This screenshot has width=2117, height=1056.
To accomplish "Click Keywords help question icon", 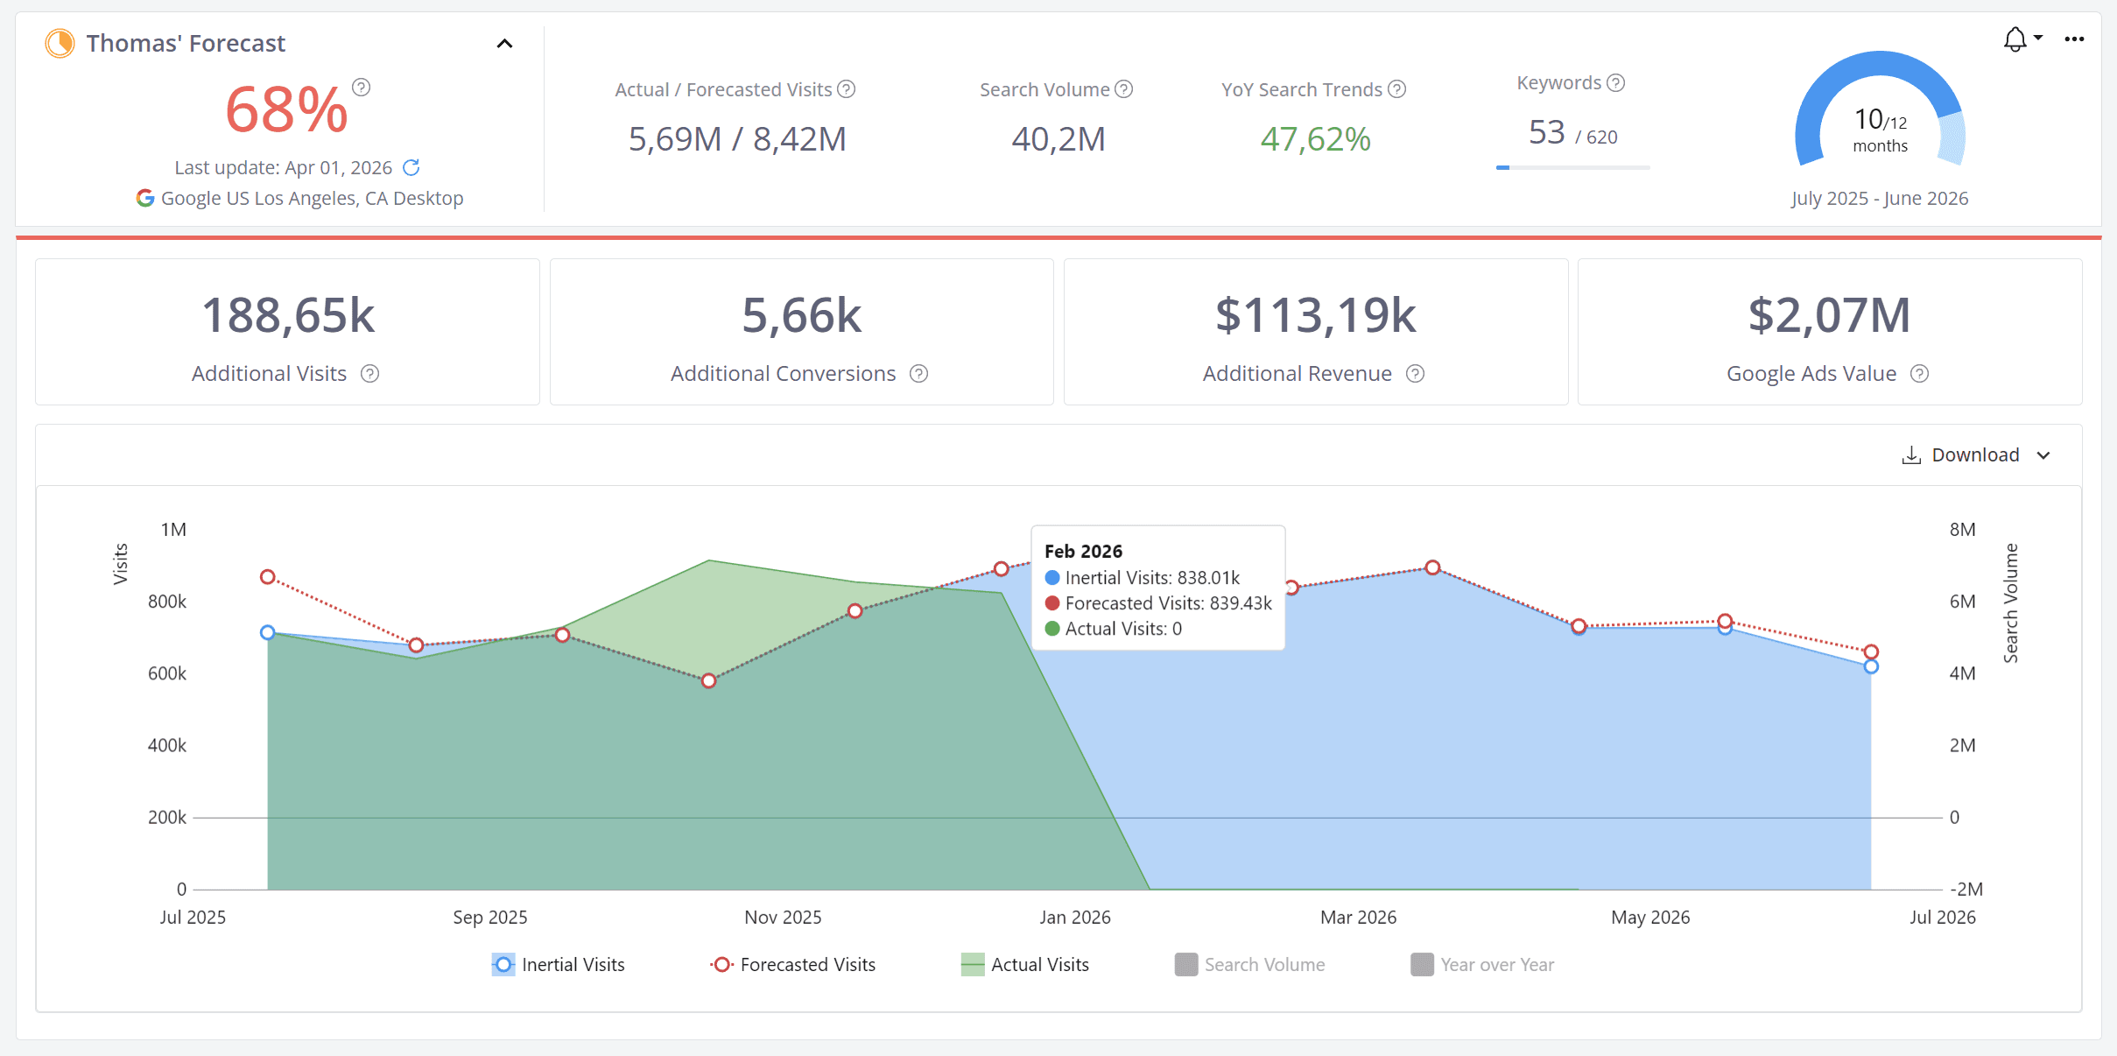I will coord(1616,83).
